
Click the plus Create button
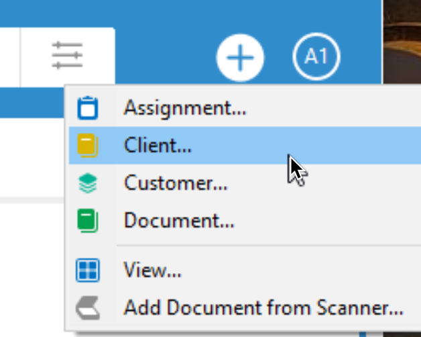pos(240,58)
